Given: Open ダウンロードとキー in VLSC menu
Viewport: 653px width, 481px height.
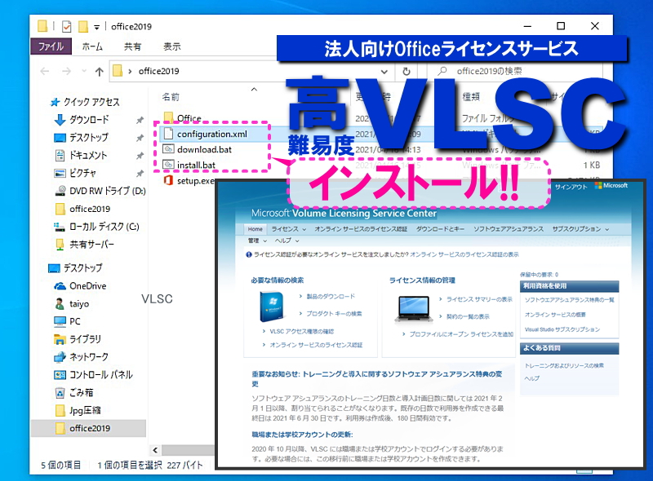Looking at the screenshot, I should coord(440,229).
